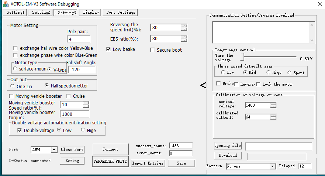Open the Display tab
325x176 pixels.
(x=91, y=12)
